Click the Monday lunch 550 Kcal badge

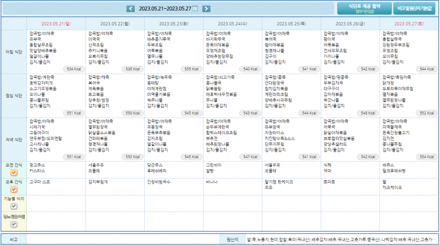(x=133, y=113)
